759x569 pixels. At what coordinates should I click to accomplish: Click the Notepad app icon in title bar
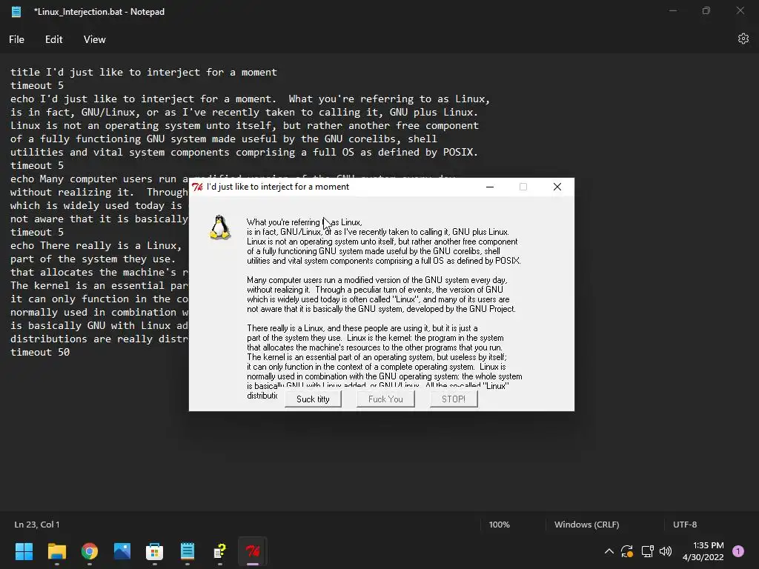point(16,12)
